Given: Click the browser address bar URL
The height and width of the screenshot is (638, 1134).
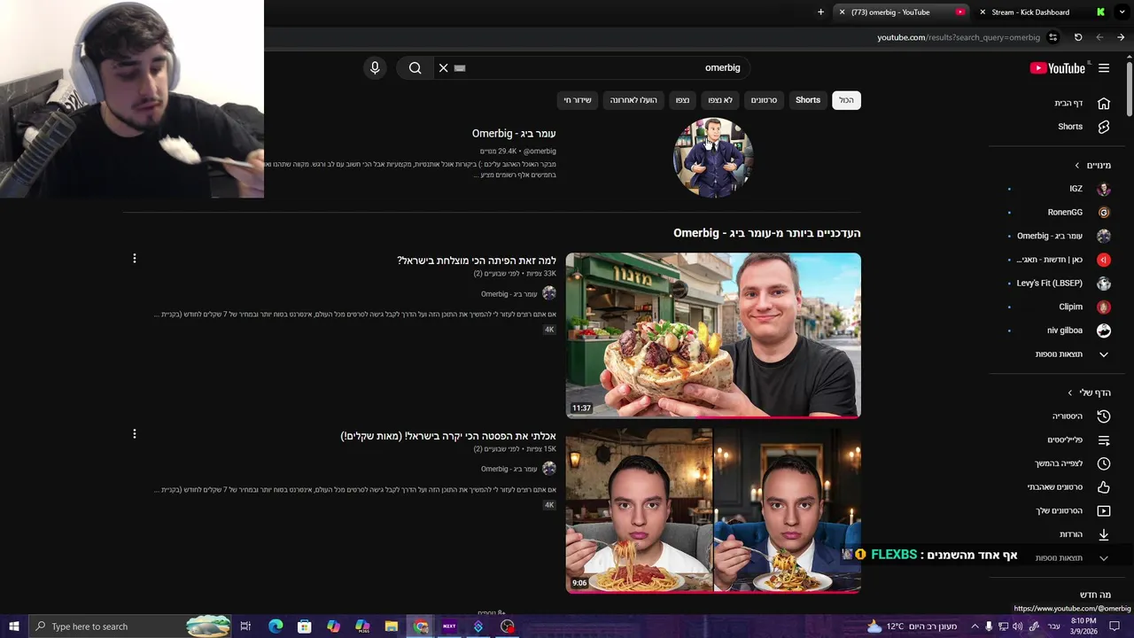Looking at the screenshot, I should click(959, 37).
